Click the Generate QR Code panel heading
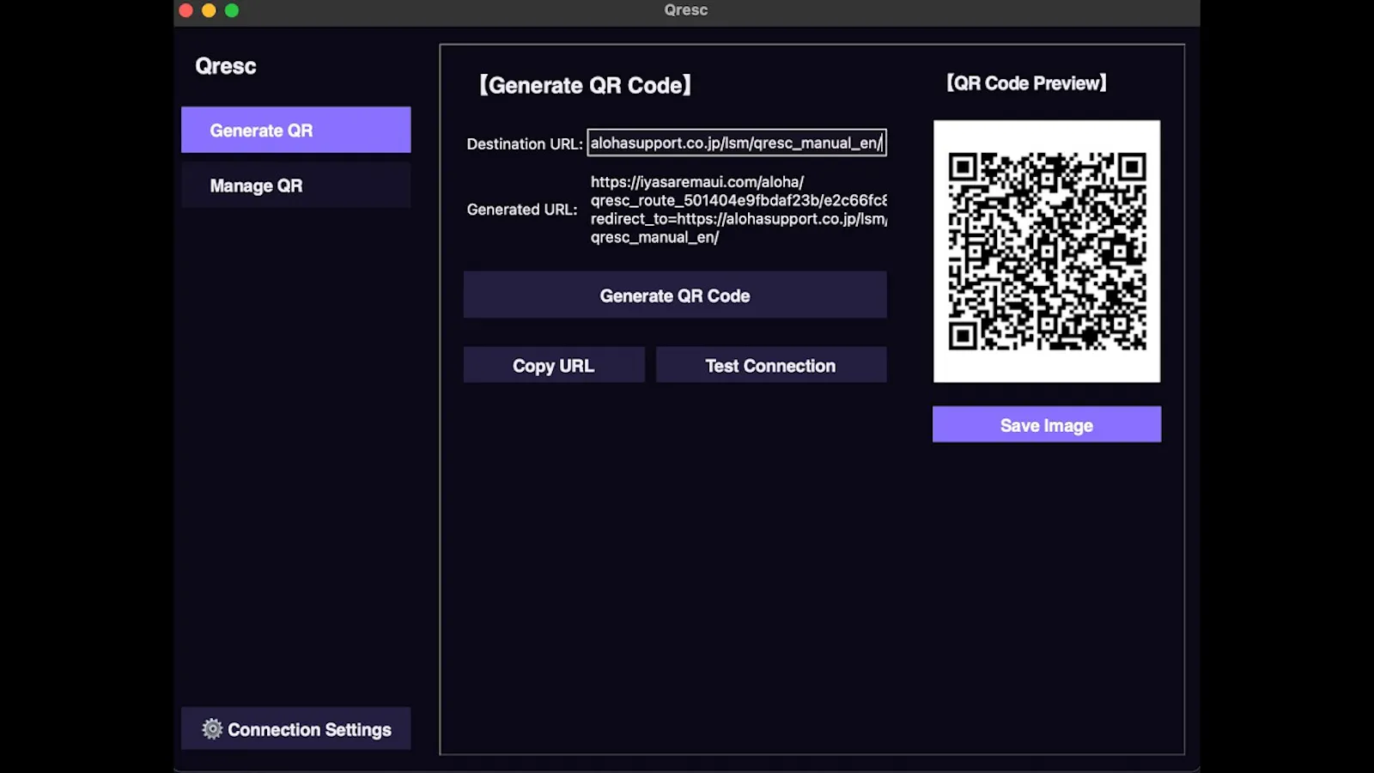The width and height of the screenshot is (1374, 773). [585, 85]
